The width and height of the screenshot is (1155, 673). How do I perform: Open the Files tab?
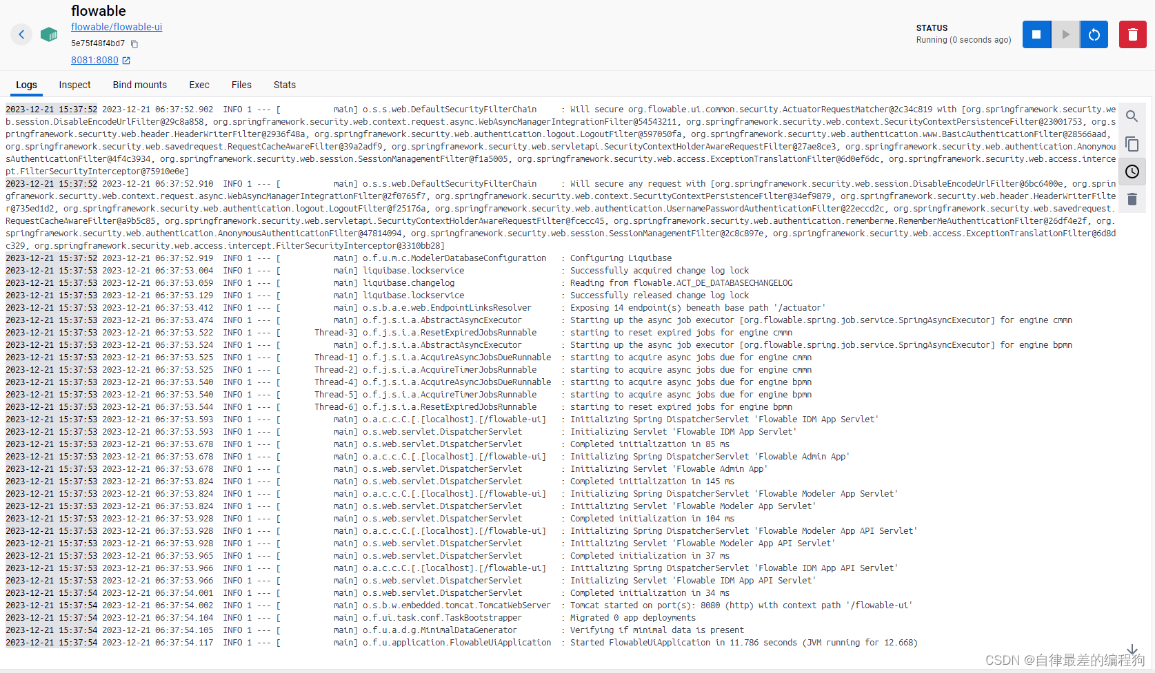241,85
